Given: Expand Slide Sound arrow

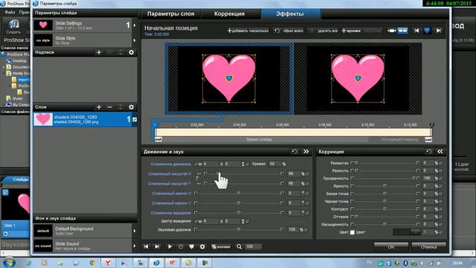Looking at the screenshot, I should [135, 246].
